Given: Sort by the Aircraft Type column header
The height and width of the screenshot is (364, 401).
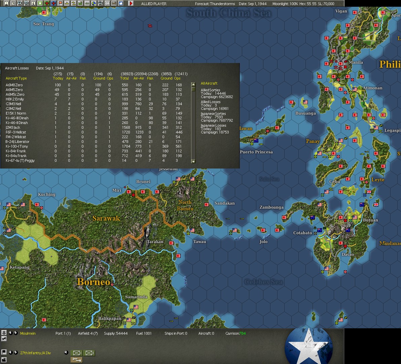Looking at the screenshot, I should pyautogui.click(x=16, y=78).
